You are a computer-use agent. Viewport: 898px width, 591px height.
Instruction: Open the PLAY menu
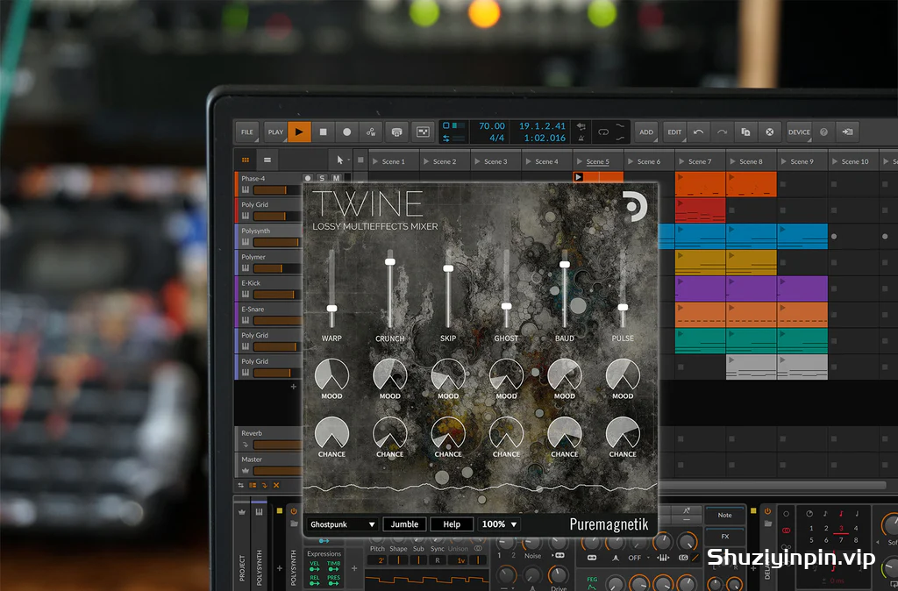coord(275,132)
